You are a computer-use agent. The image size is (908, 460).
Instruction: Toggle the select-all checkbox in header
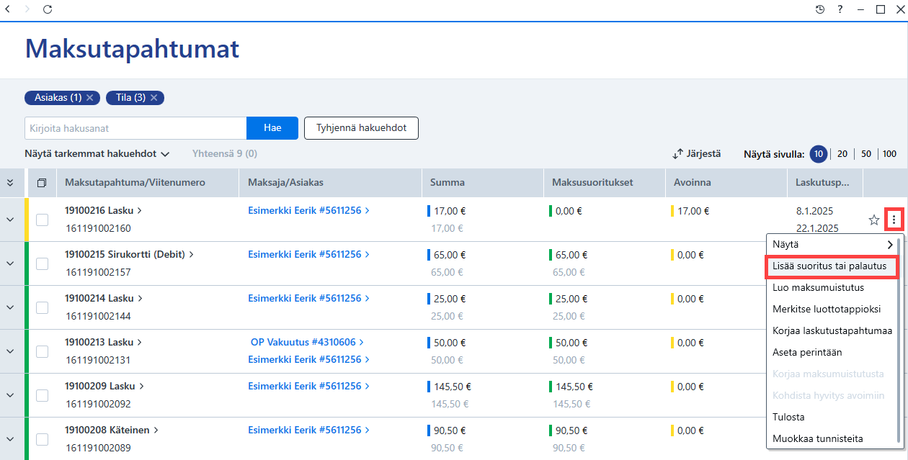coord(42,183)
